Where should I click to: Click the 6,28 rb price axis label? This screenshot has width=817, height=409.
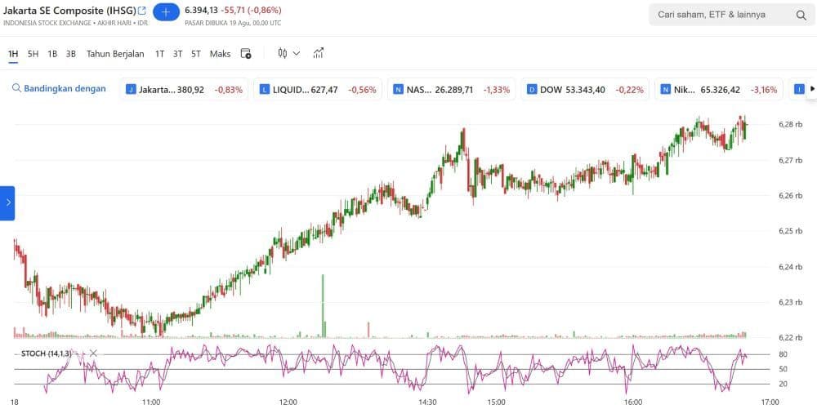(x=790, y=124)
